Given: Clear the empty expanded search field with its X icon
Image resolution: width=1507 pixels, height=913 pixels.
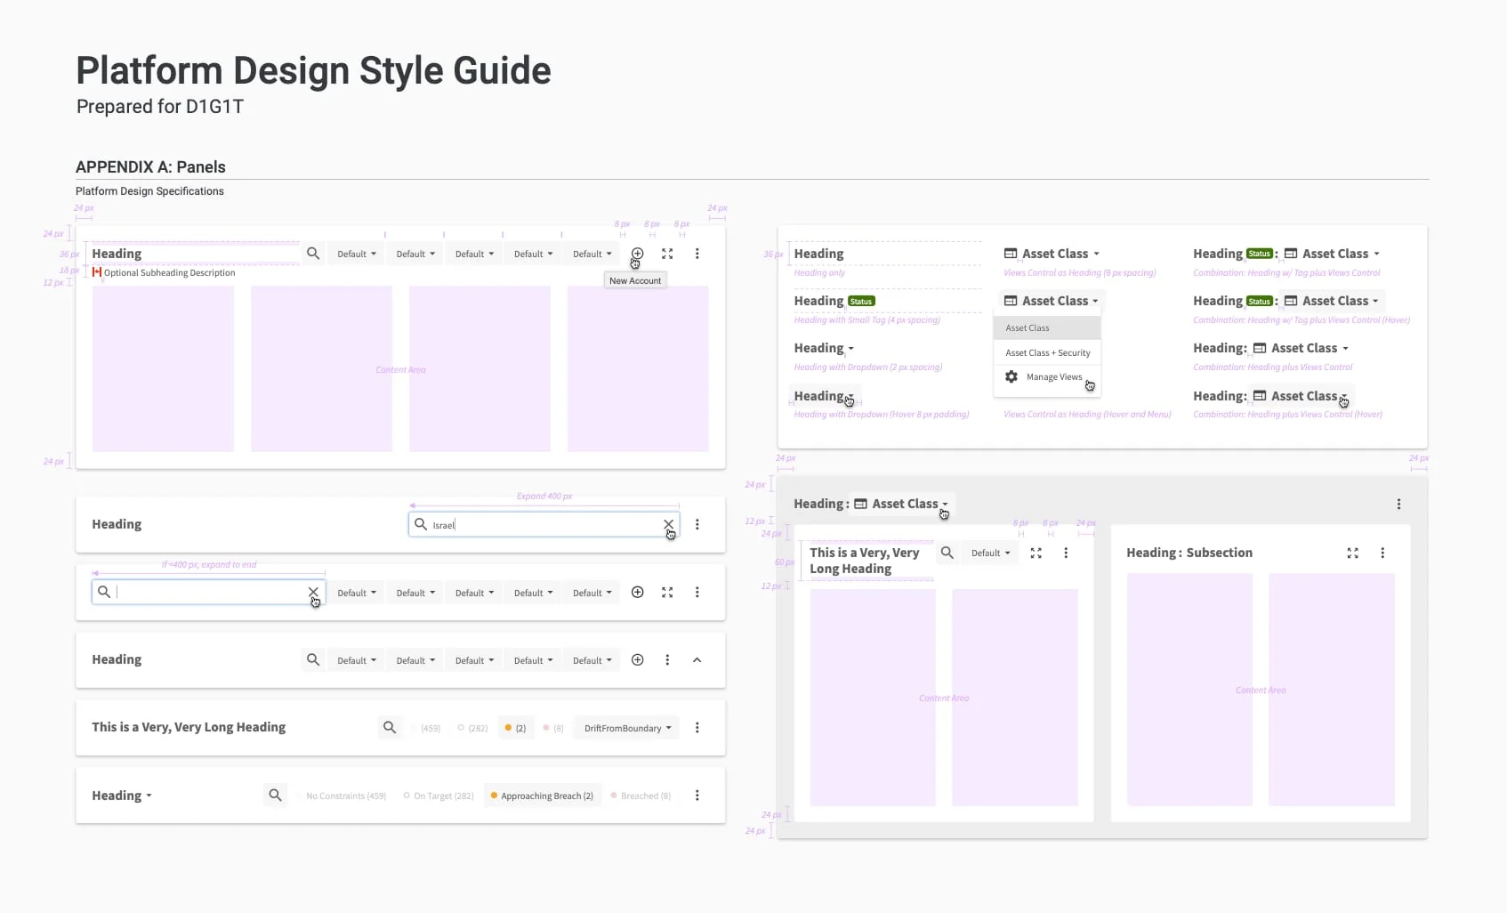Looking at the screenshot, I should [313, 592].
